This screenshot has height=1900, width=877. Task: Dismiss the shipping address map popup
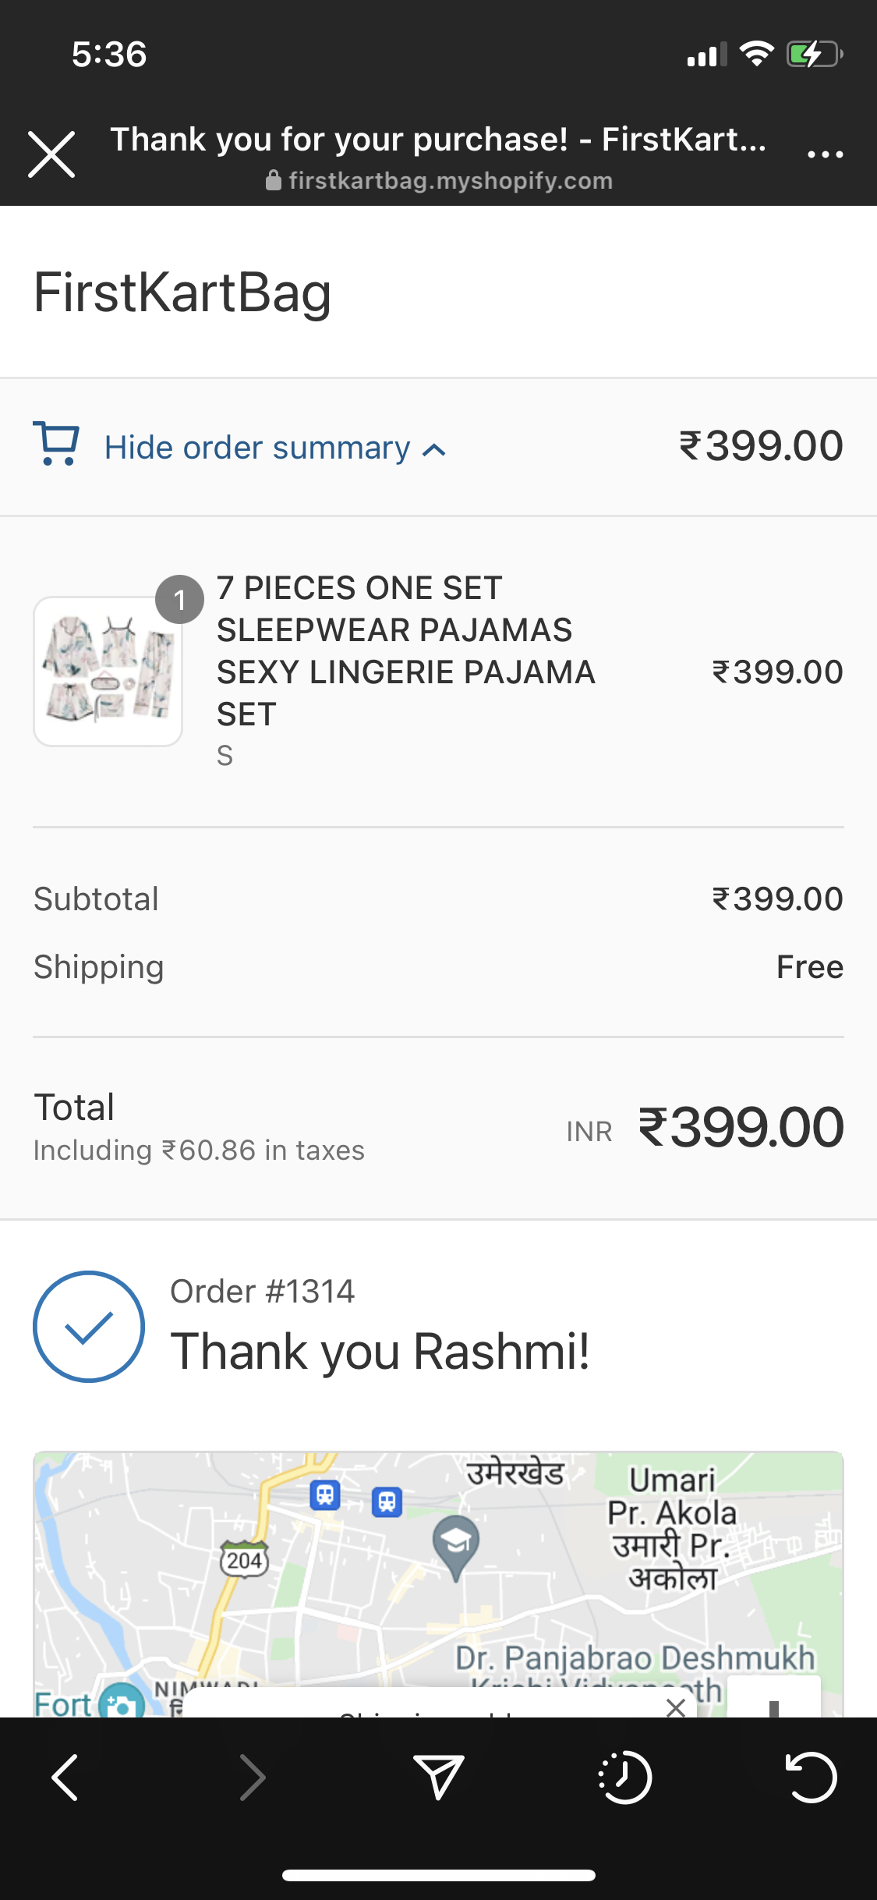(676, 1708)
